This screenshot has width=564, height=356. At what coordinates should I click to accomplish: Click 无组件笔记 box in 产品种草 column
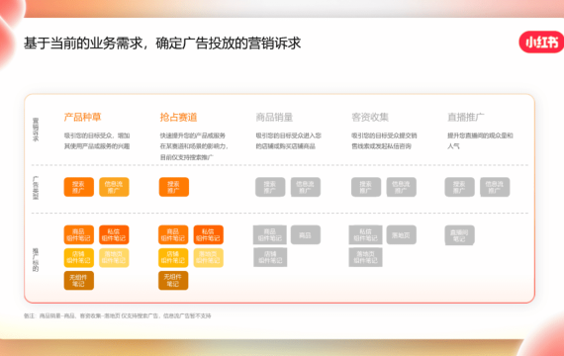(79, 281)
